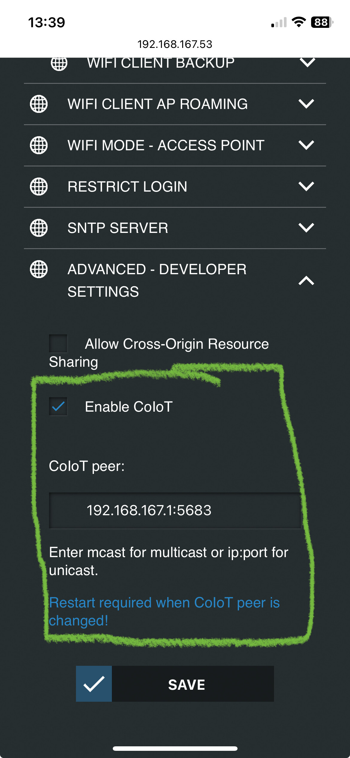350x758 pixels.
Task: Click globe icon beside WIFI CLIENT AP ROAMING
Action: [x=39, y=104]
